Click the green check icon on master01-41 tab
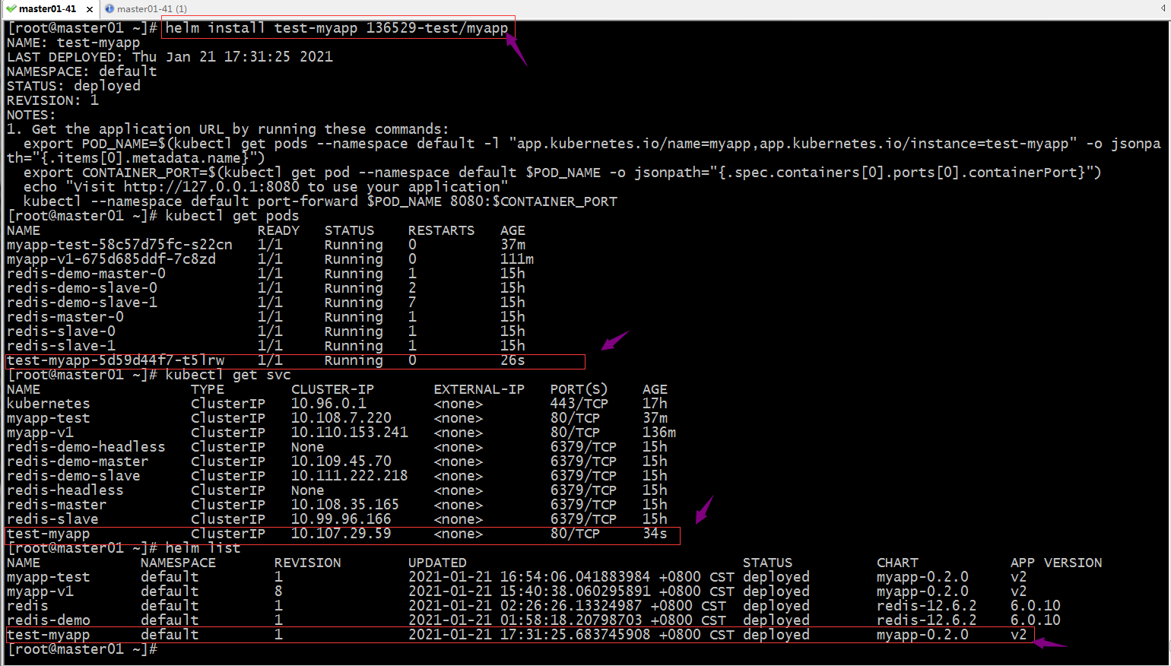The width and height of the screenshot is (1171, 666). pos(11,9)
